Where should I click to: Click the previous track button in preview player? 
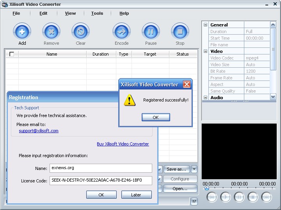[212, 197]
